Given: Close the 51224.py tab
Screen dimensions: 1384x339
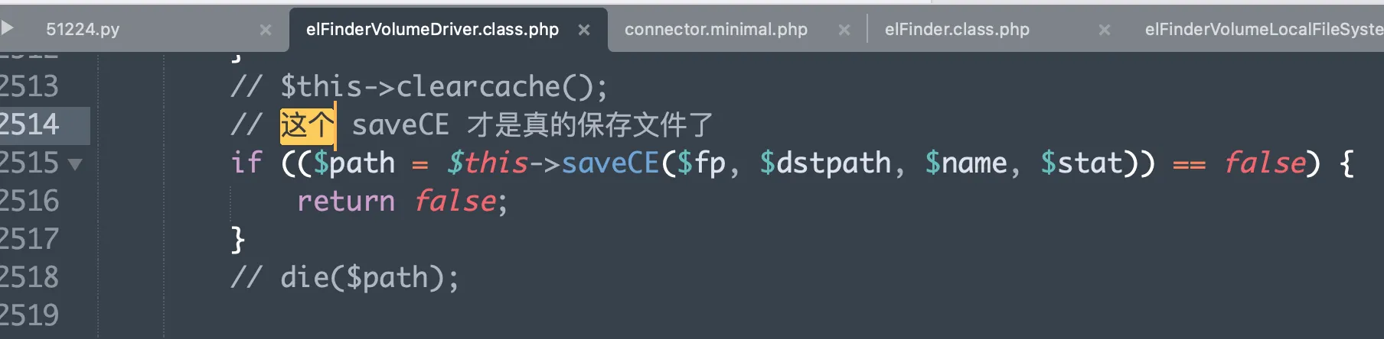Looking at the screenshot, I should [x=266, y=30].
